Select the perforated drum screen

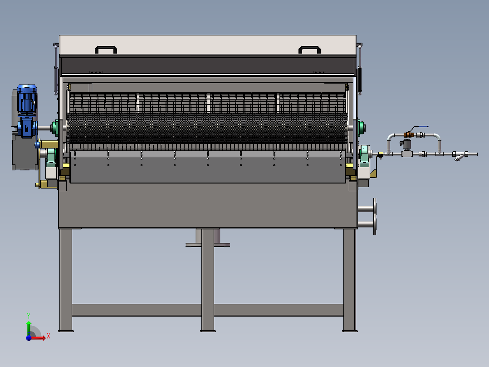click(x=207, y=129)
